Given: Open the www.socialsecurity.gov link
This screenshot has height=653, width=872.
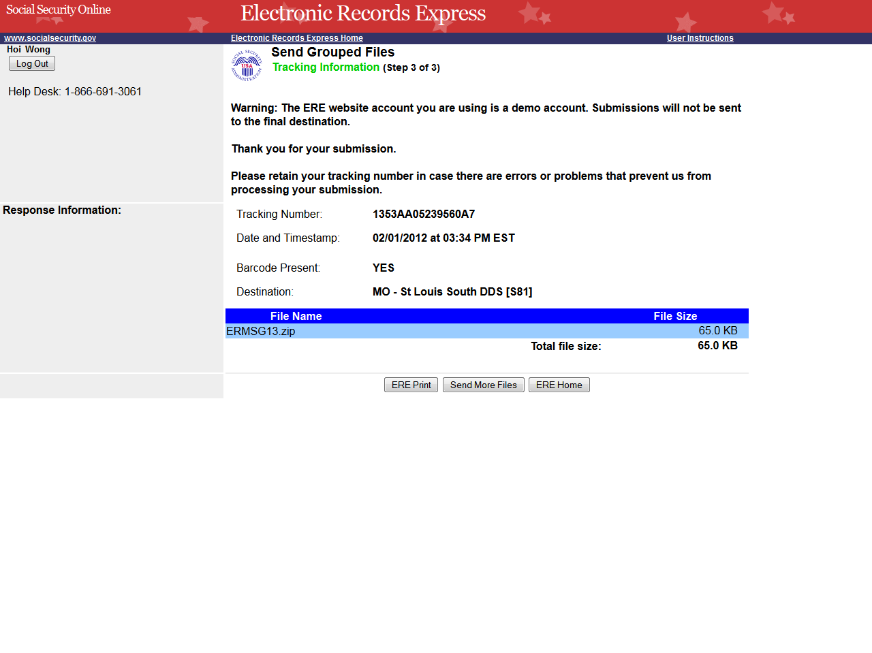Looking at the screenshot, I should pyautogui.click(x=50, y=38).
